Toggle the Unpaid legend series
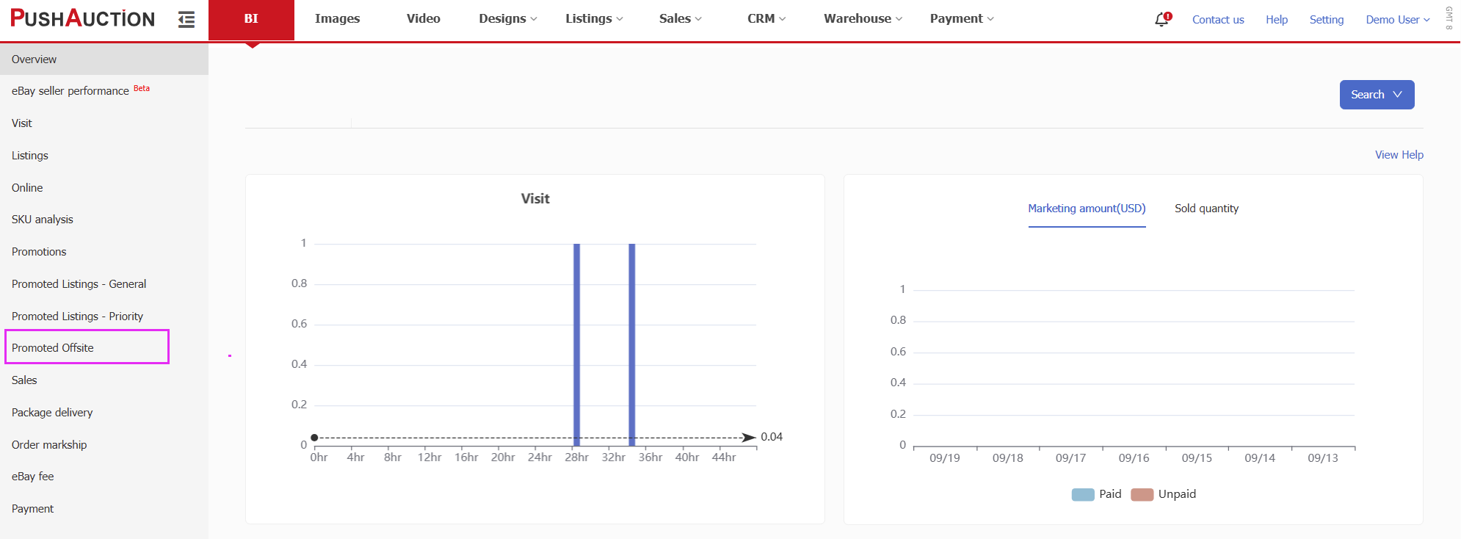This screenshot has width=1461, height=539. pyautogui.click(x=1164, y=494)
